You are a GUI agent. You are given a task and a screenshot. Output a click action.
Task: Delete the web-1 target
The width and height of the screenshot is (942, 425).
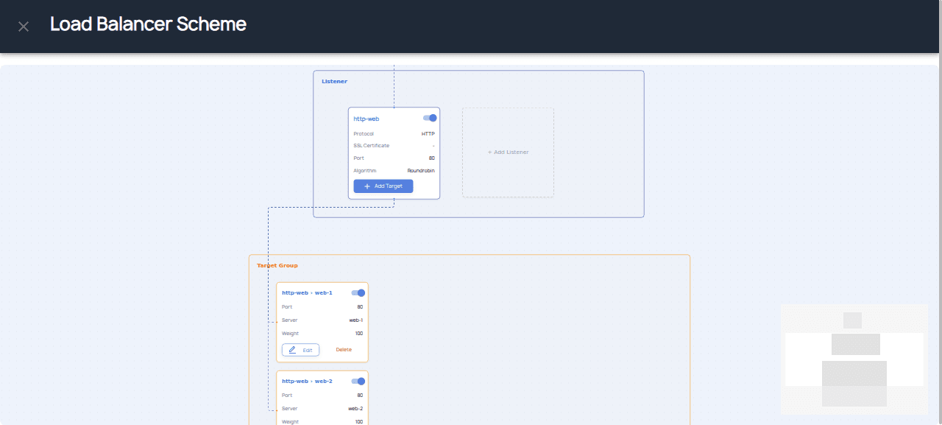click(x=344, y=350)
